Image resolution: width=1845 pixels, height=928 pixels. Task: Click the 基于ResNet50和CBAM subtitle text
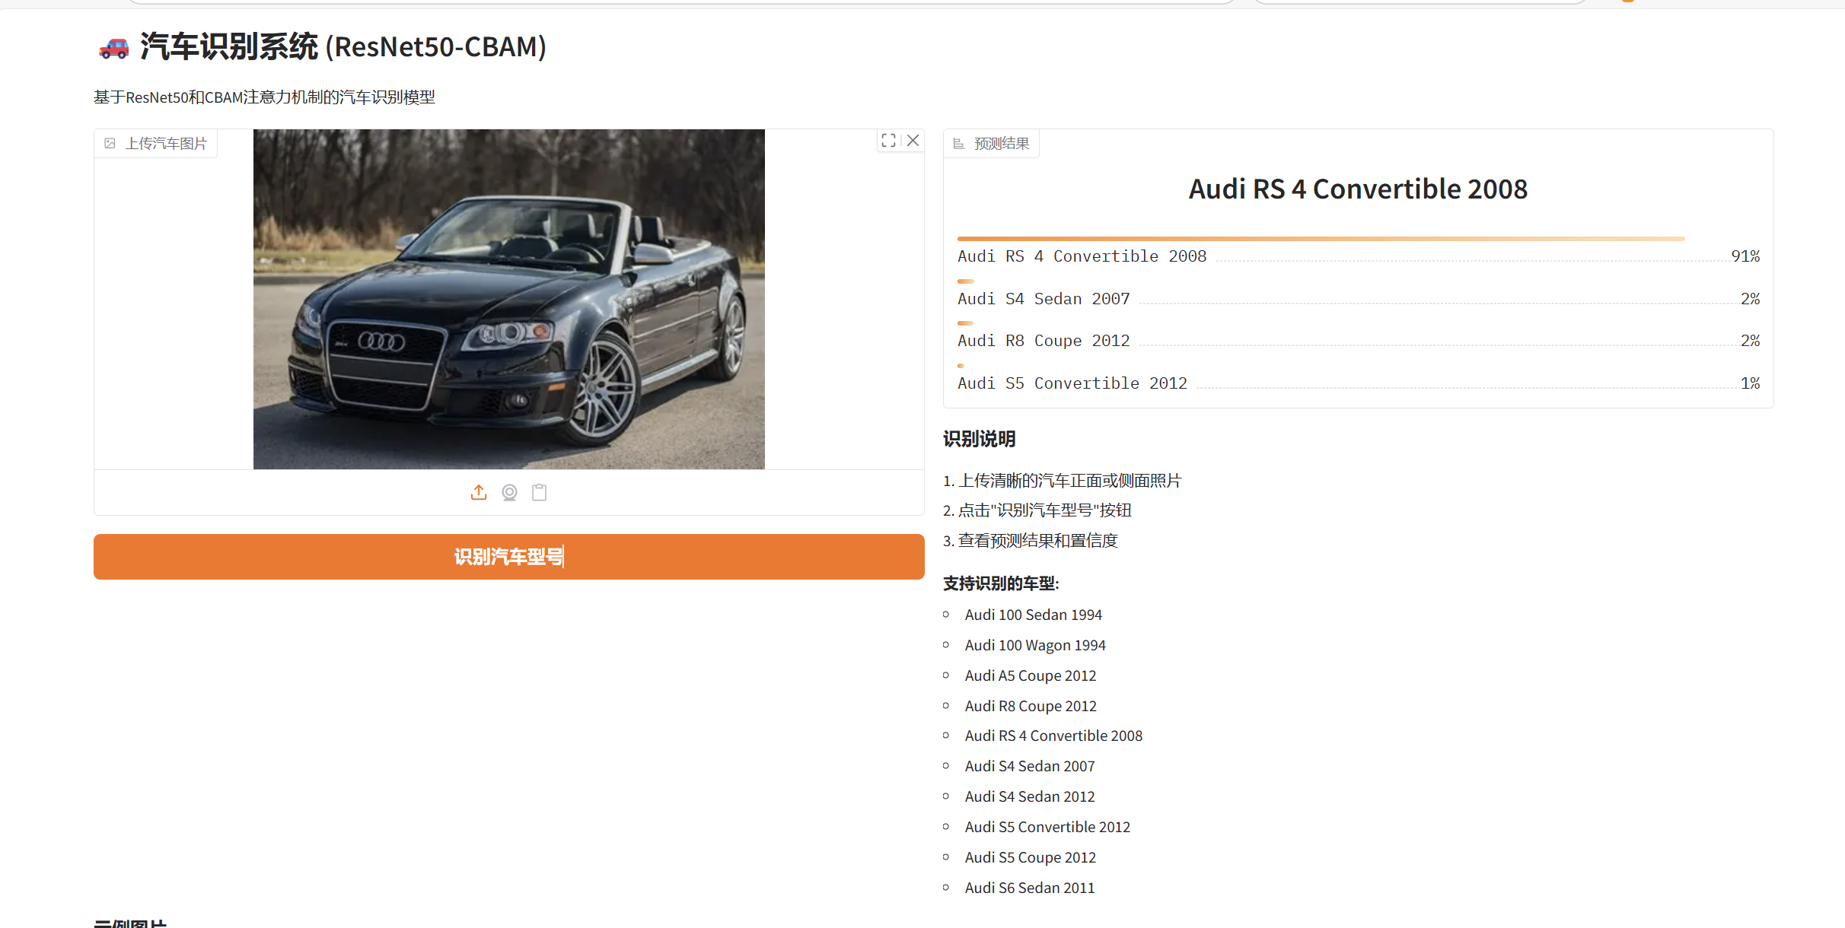264,97
